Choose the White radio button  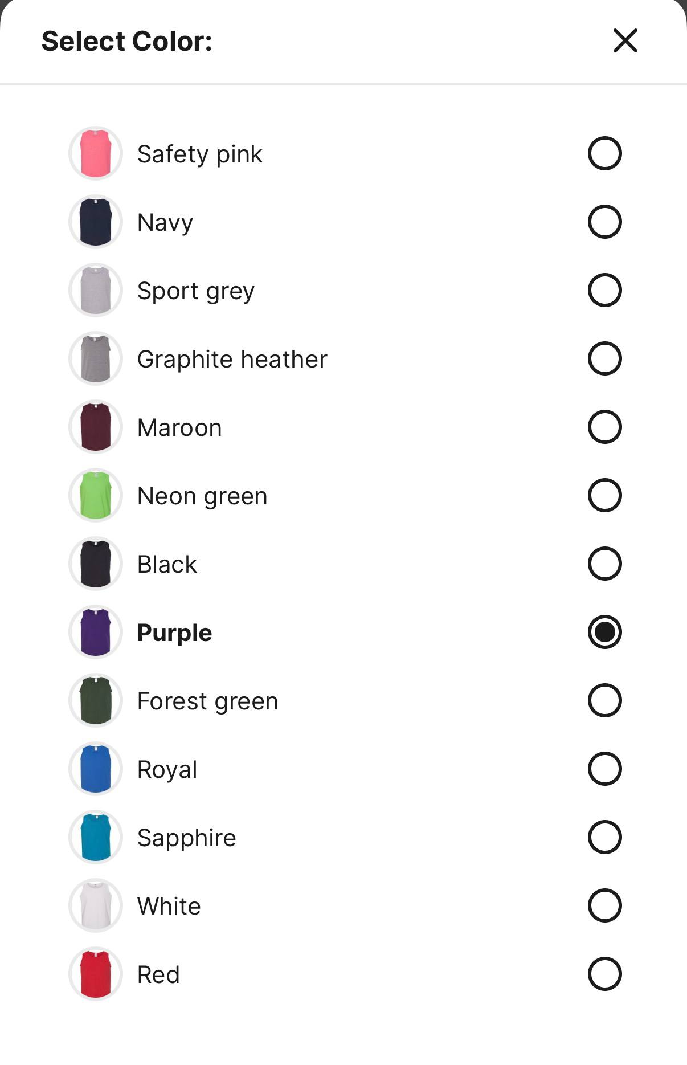point(604,905)
